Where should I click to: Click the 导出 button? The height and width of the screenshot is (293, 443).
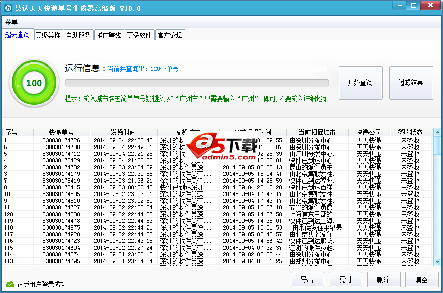307,280
